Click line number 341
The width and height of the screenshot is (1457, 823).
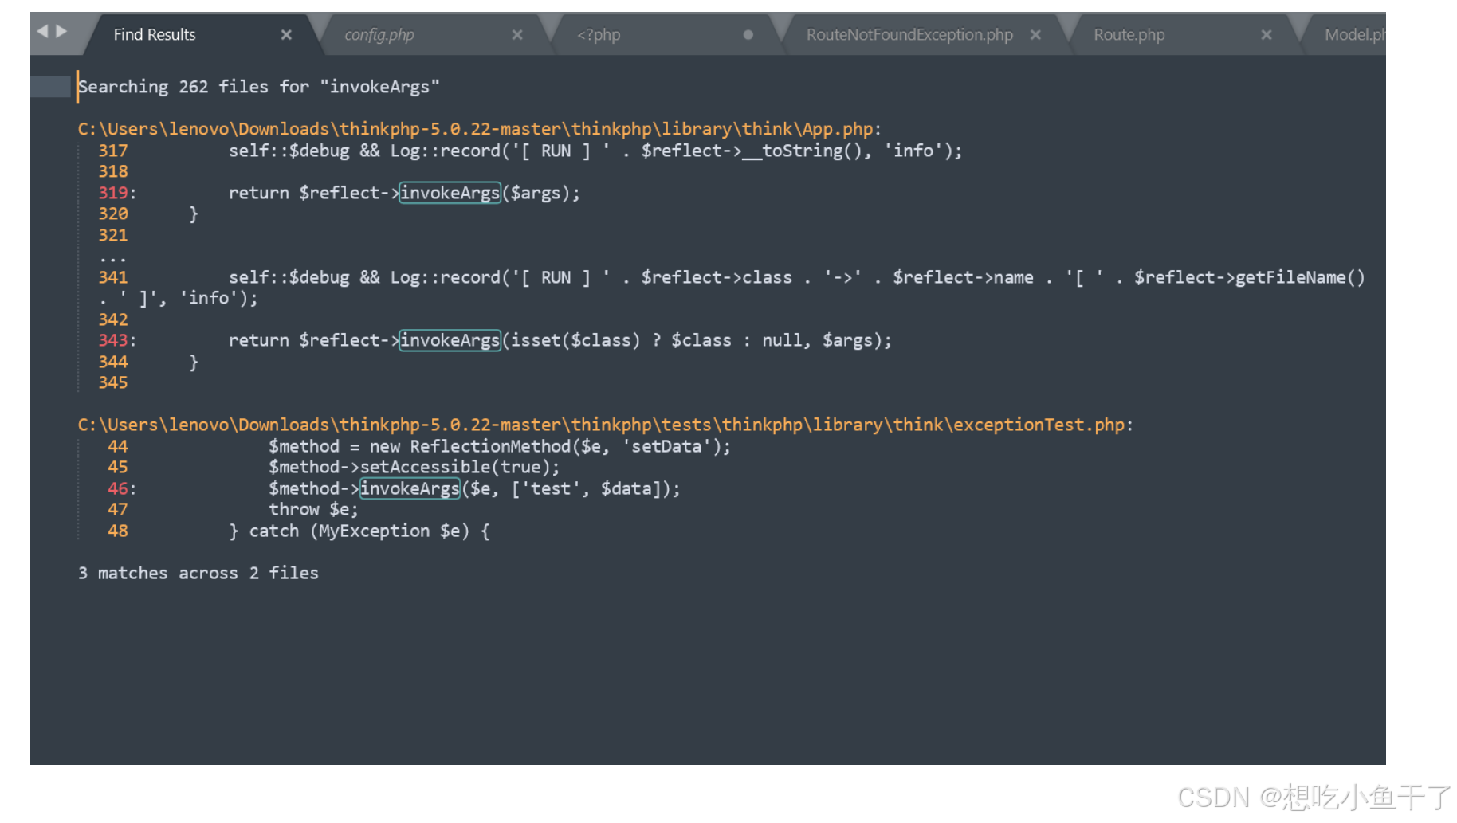pyautogui.click(x=113, y=277)
